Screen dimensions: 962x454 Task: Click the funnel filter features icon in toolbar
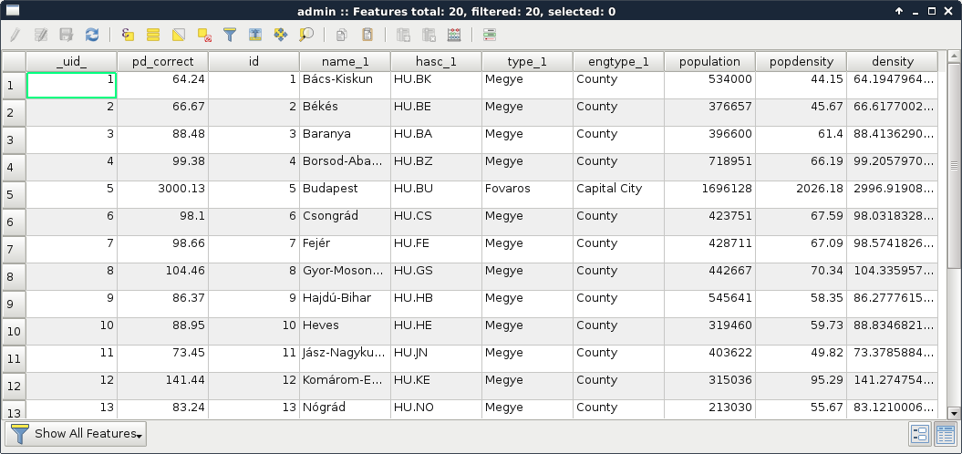tap(230, 35)
